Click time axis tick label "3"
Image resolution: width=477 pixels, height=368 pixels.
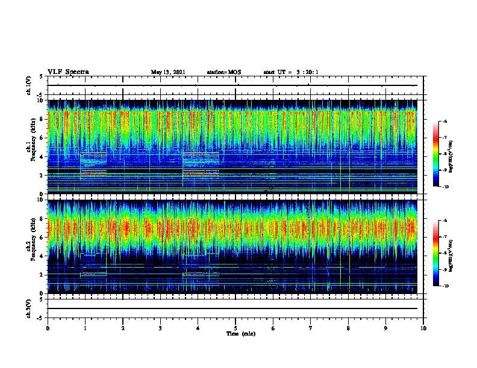160,328
